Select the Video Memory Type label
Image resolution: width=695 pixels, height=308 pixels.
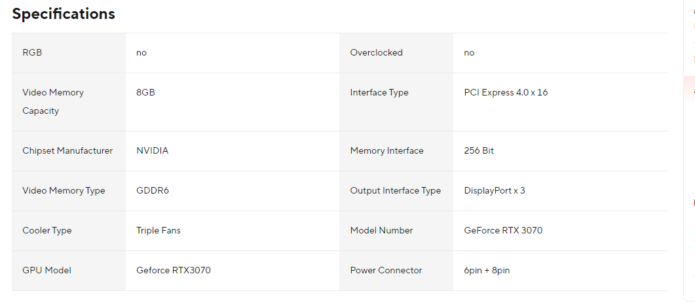click(64, 191)
